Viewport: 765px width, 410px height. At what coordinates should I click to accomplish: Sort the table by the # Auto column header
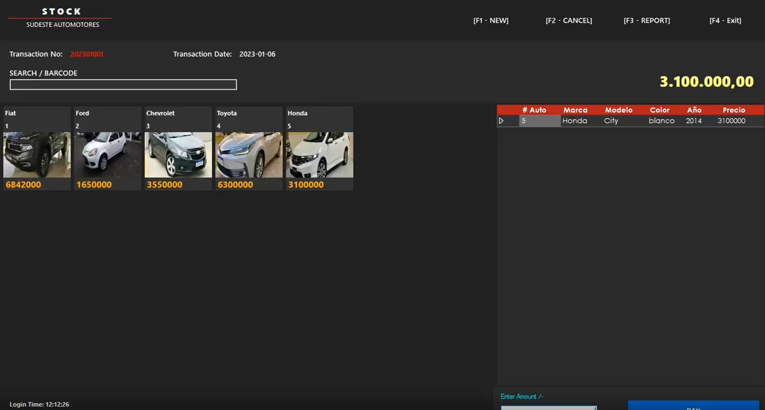[x=534, y=110]
